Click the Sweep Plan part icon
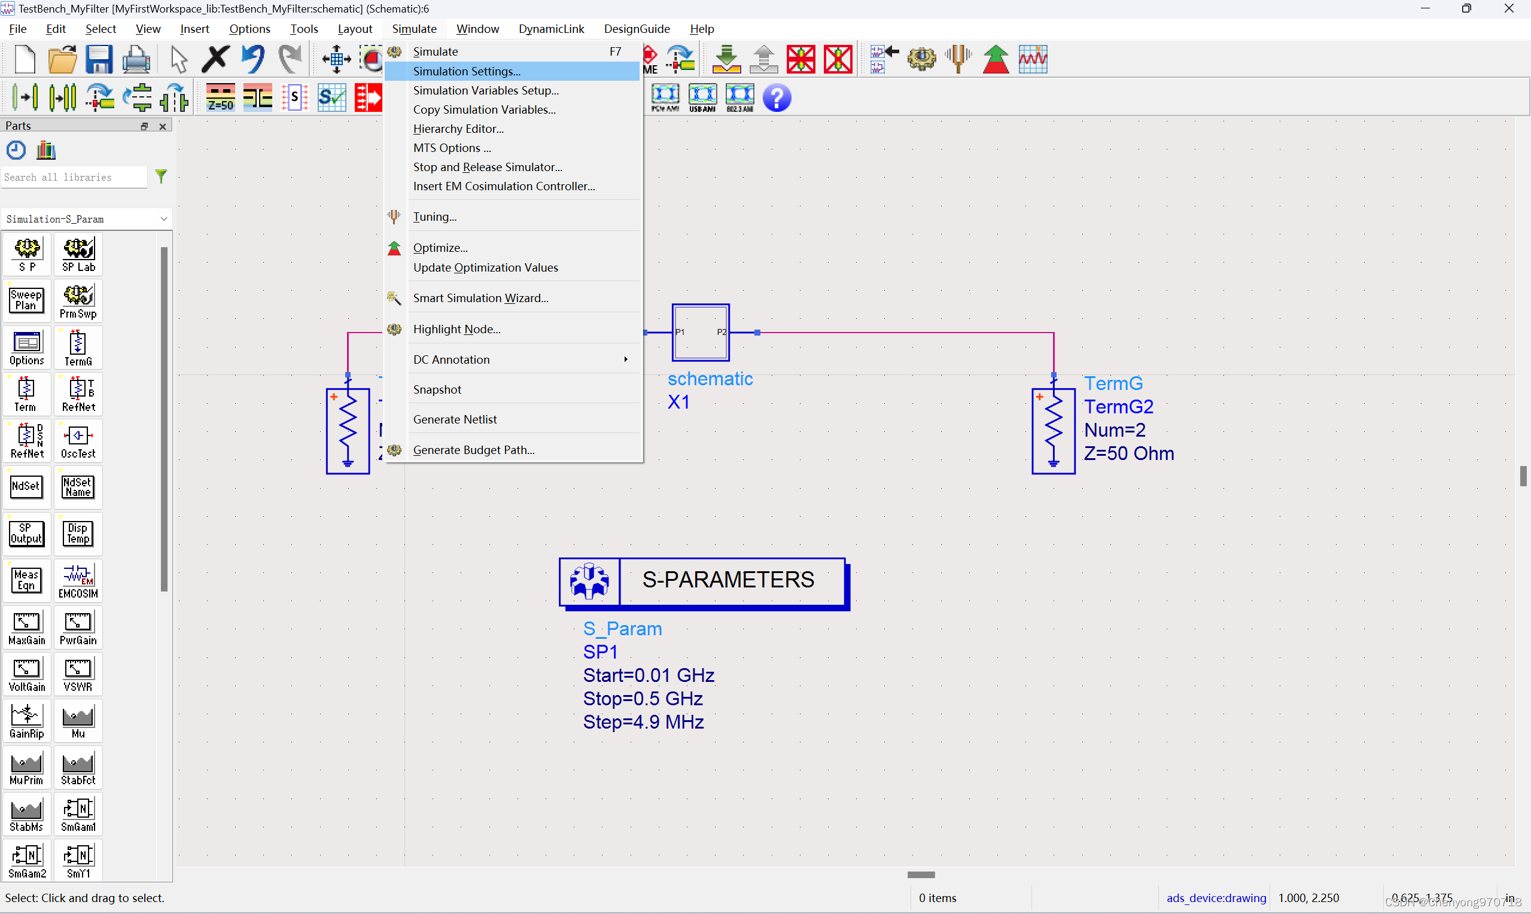This screenshot has height=914, width=1531. point(26,300)
